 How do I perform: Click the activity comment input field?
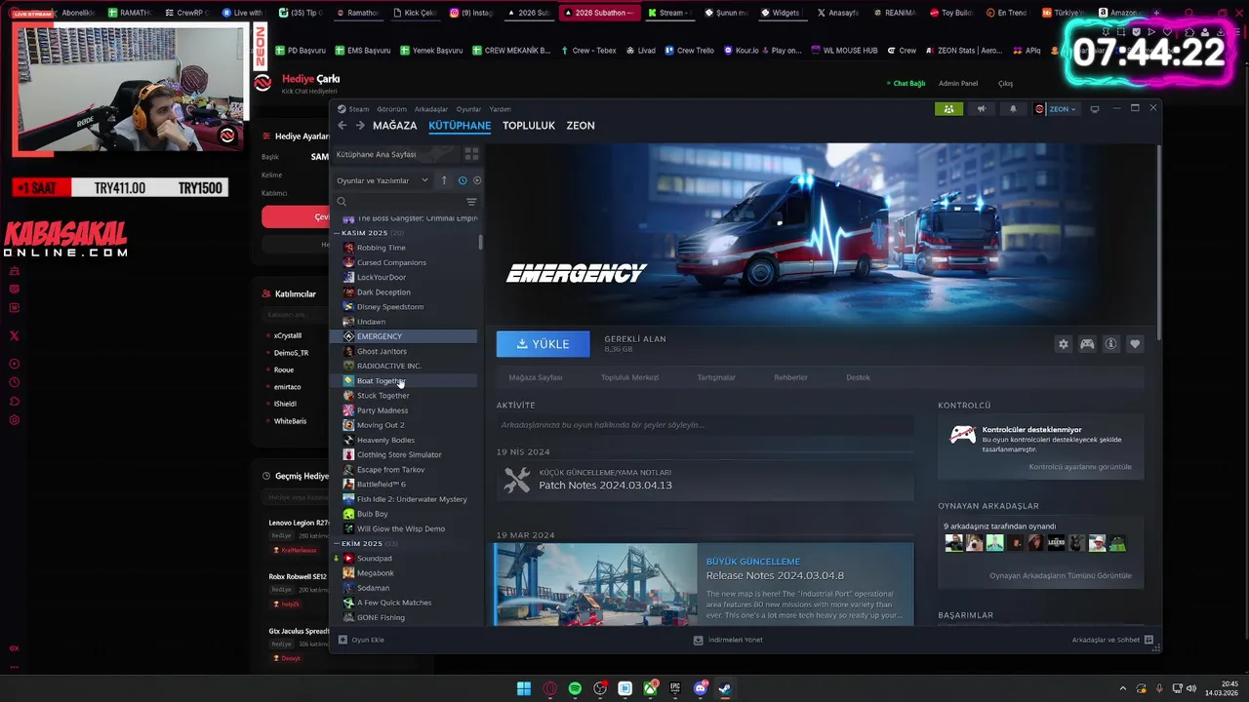pos(705,425)
